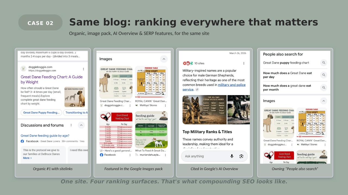Open three-dot menu next to Discussions and forums
The height and width of the screenshot is (195, 348).
click(x=71, y=125)
